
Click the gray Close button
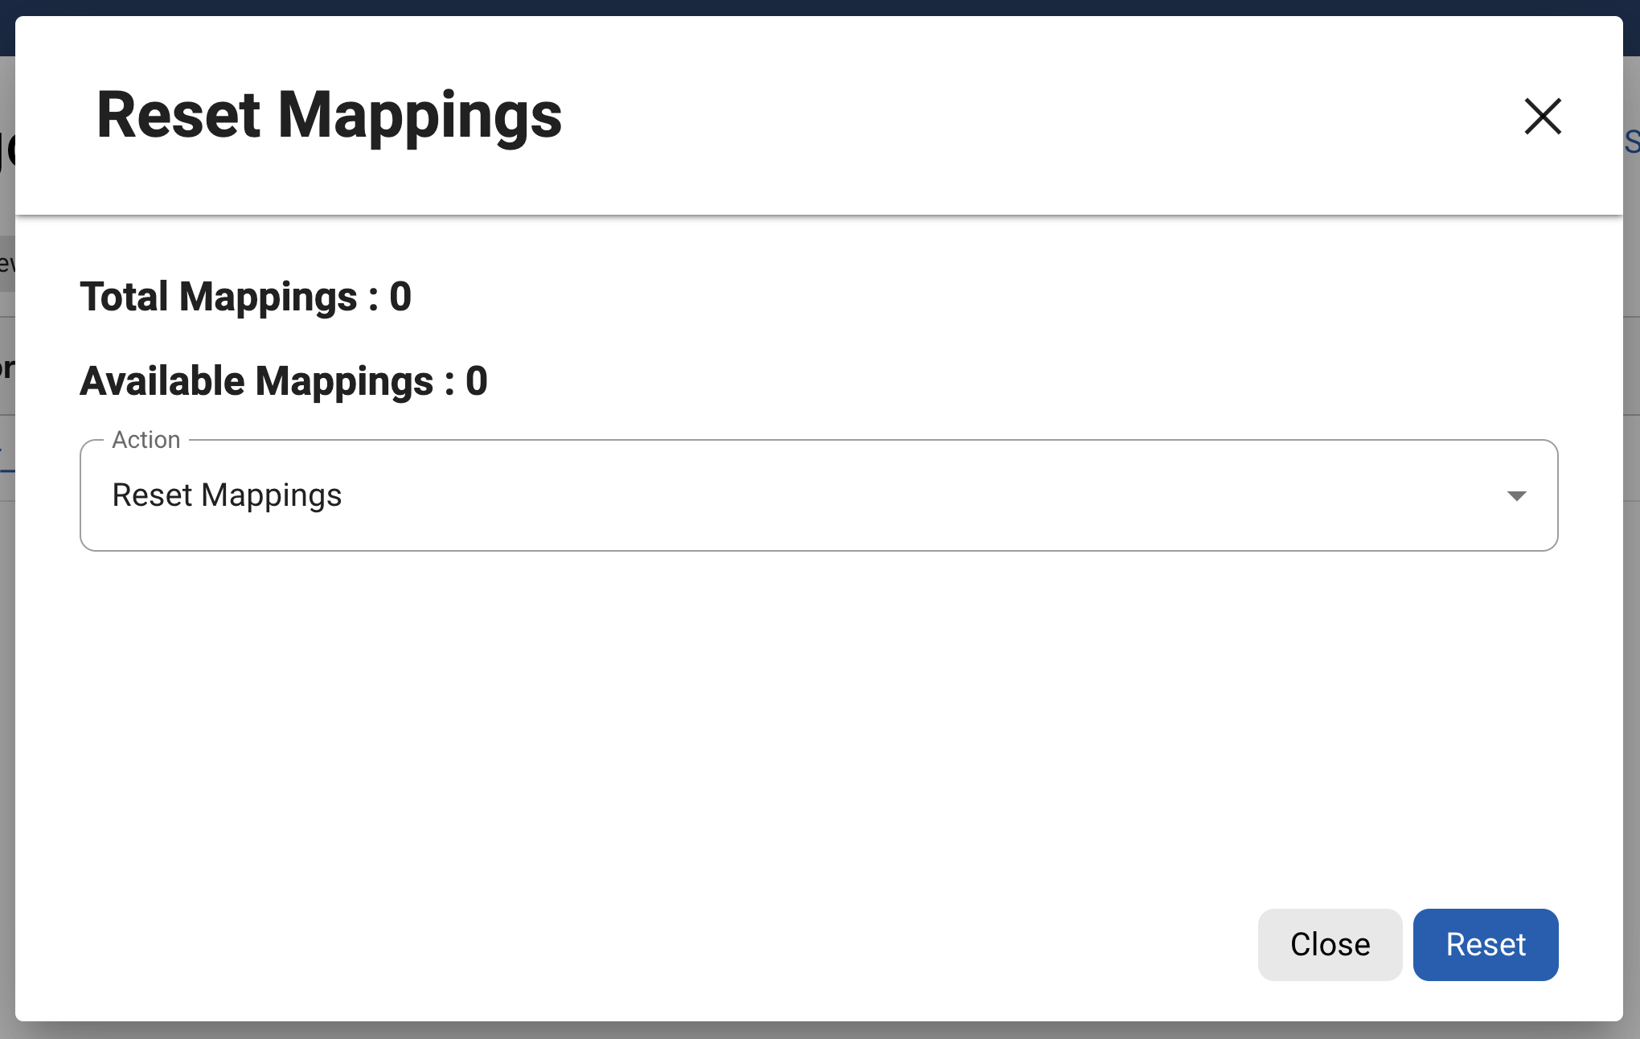pos(1330,944)
